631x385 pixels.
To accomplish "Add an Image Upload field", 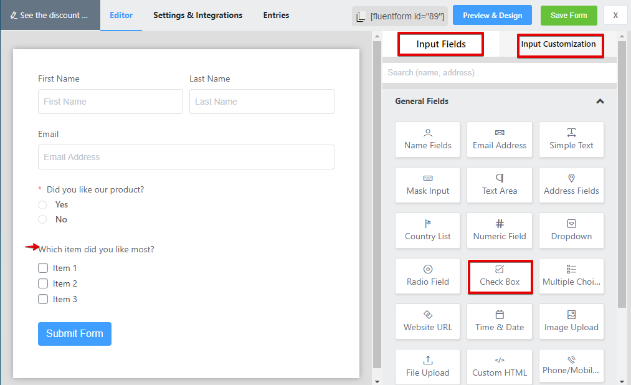I will [571, 321].
